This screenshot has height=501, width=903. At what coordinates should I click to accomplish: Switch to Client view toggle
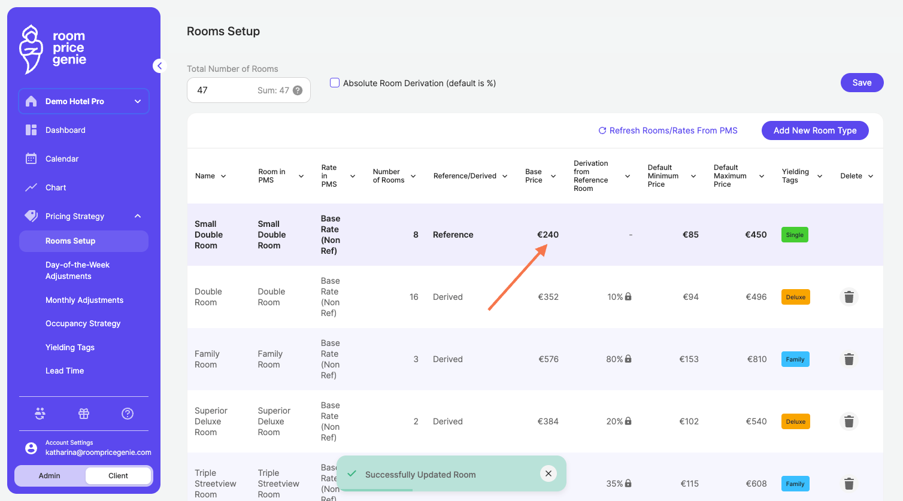coord(118,476)
